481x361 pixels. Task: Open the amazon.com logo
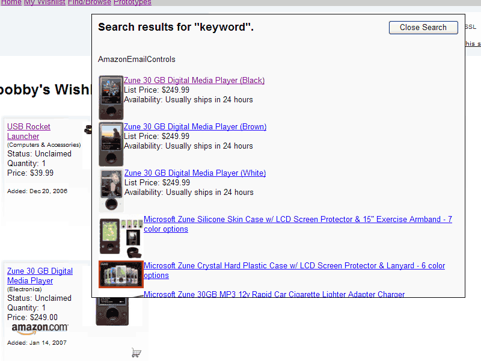[x=40, y=329]
